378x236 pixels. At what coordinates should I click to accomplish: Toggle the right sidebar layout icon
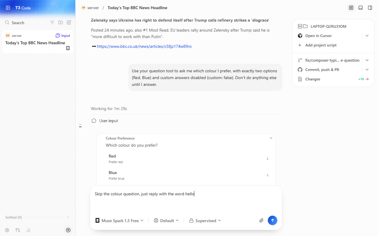370,8
